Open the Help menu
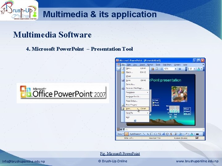 point(185,65)
